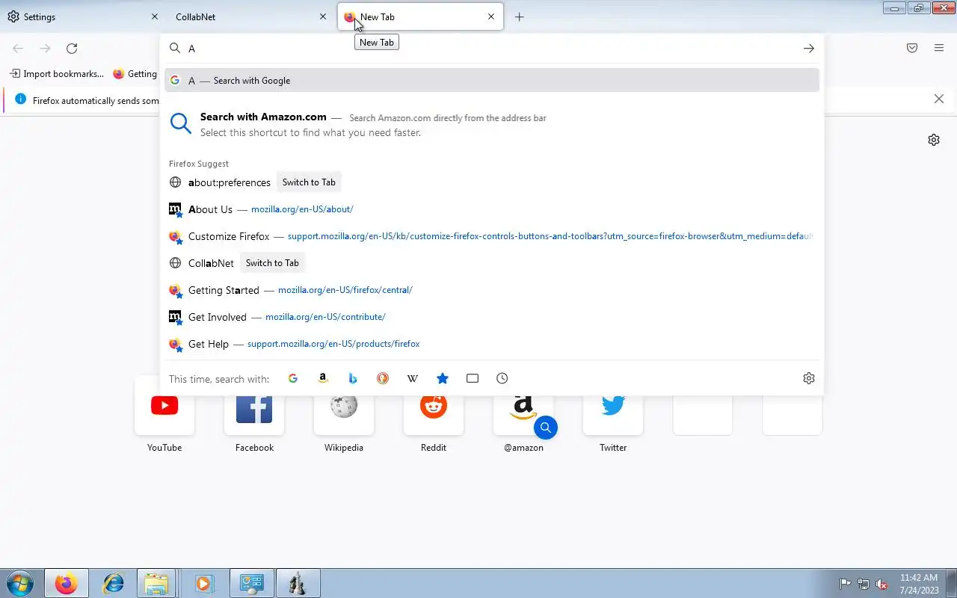The width and height of the screenshot is (957, 598).
Task: Open the Action Center flag icon
Action: point(845,584)
